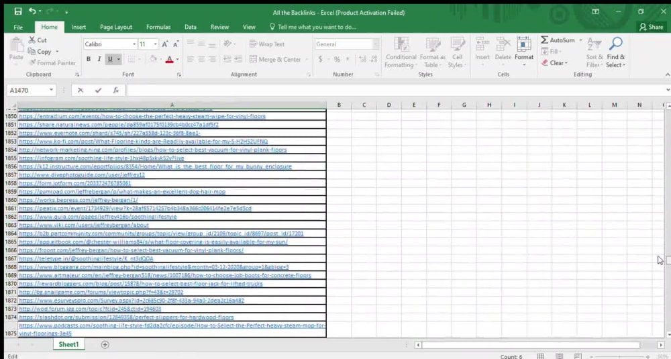Toggle Underline formatting
The height and width of the screenshot is (359, 671).
pos(110,59)
